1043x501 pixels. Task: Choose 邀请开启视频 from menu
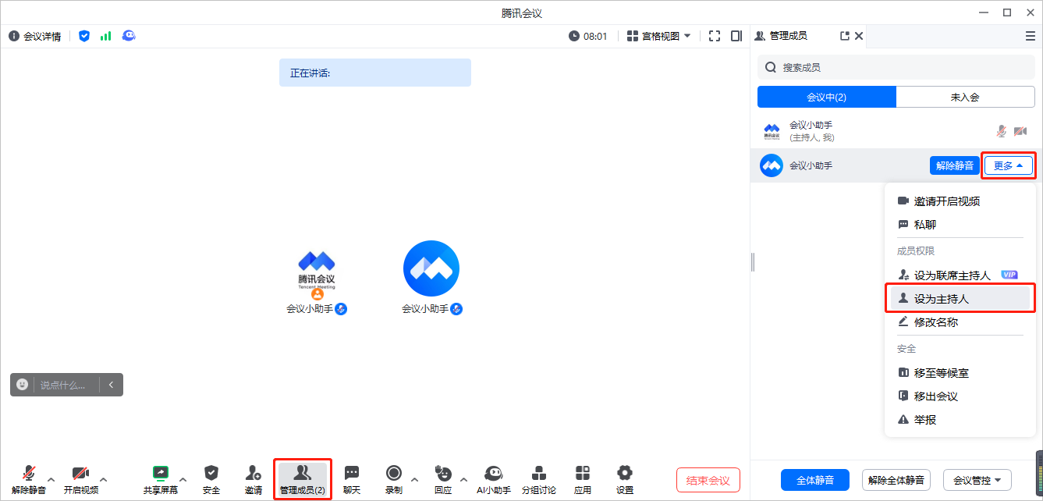(960, 201)
